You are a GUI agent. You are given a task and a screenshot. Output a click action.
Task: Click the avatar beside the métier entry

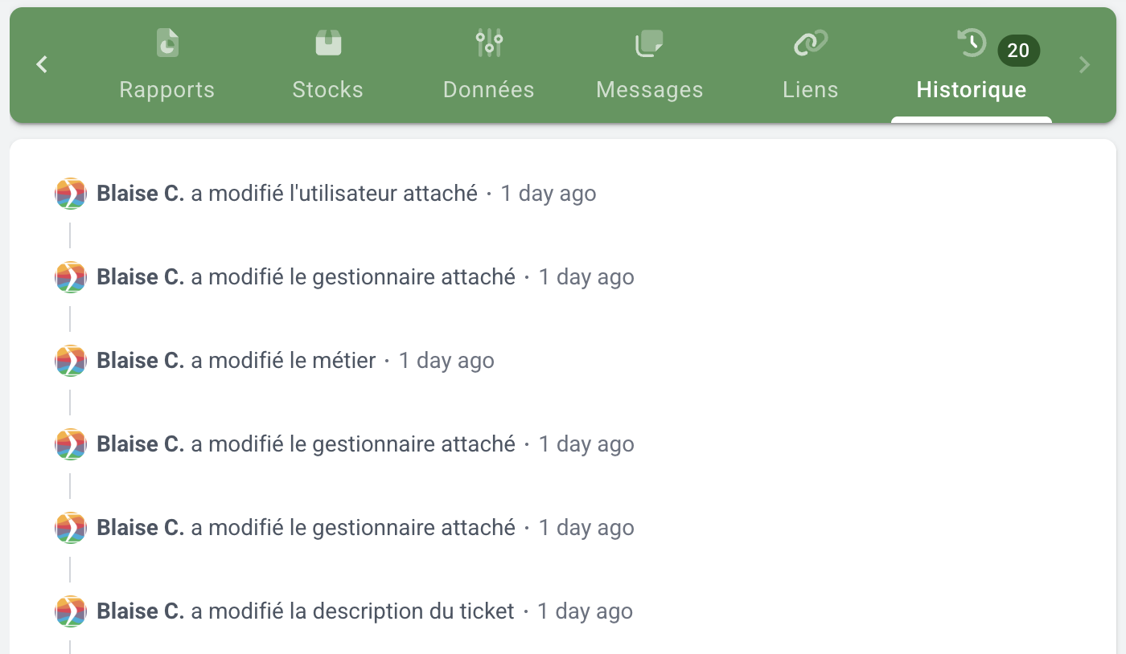tap(71, 361)
